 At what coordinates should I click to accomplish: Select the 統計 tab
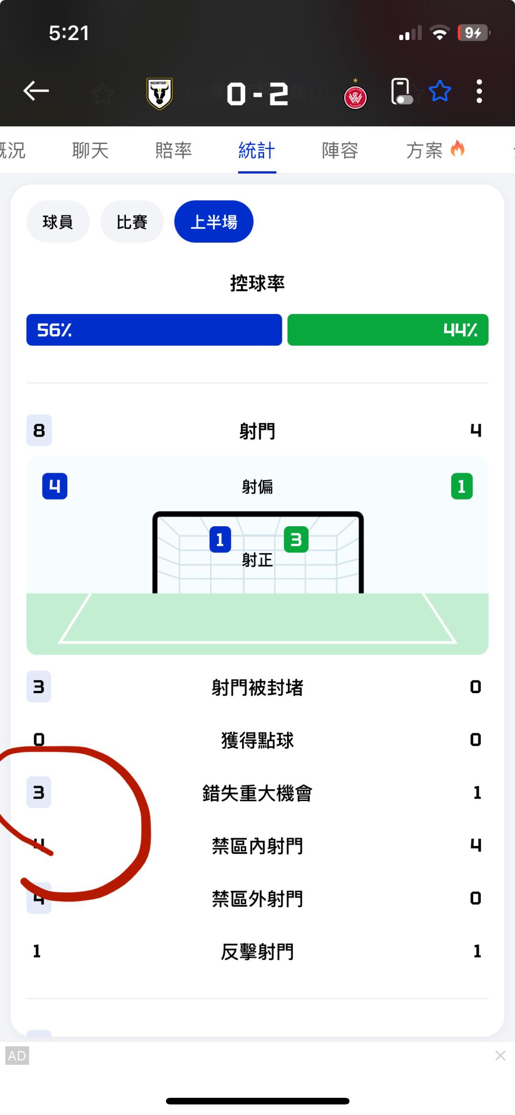pos(257,151)
